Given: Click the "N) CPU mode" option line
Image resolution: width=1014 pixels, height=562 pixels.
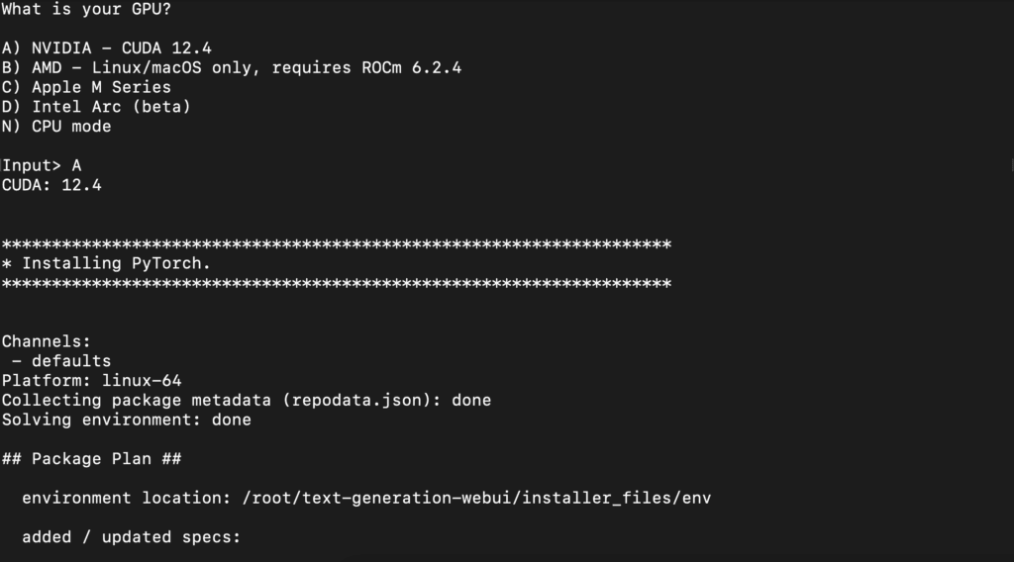Looking at the screenshot, I should point(56,127).
